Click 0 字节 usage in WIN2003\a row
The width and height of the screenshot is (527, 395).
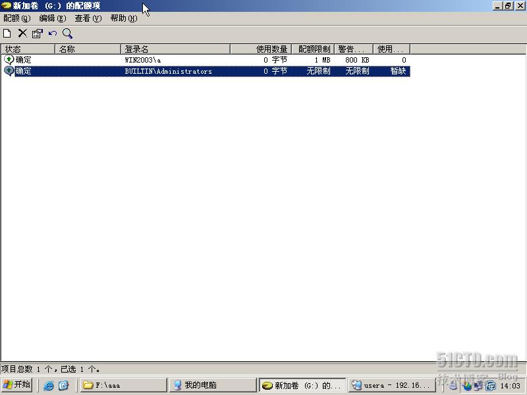[x=275, y=60]
